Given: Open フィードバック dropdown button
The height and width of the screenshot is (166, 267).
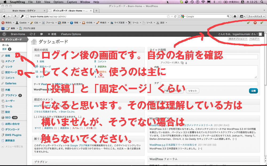Looking at the screenshot, I should (256, 16).
